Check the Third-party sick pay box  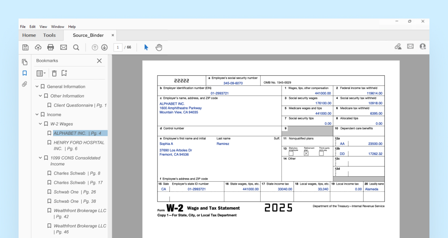tap(321, 153)
